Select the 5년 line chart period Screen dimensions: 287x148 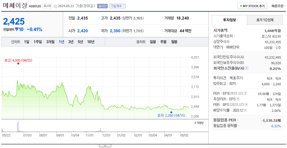point(80,42)
